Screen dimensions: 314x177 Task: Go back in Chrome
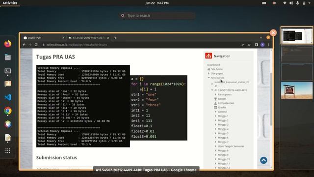(x=24, y=45)
